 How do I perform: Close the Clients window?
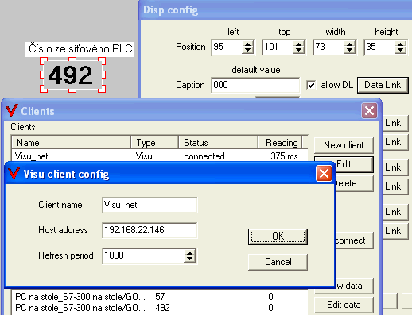pyautogui.click(x=369, y=110)
